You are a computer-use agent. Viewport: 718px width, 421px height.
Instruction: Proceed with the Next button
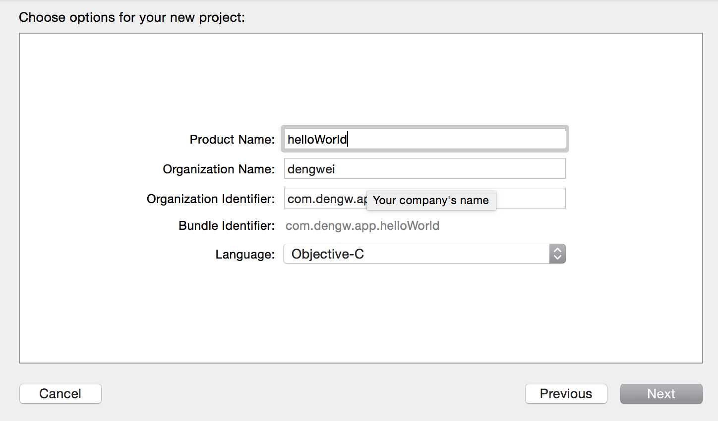(x=661, y=394)
